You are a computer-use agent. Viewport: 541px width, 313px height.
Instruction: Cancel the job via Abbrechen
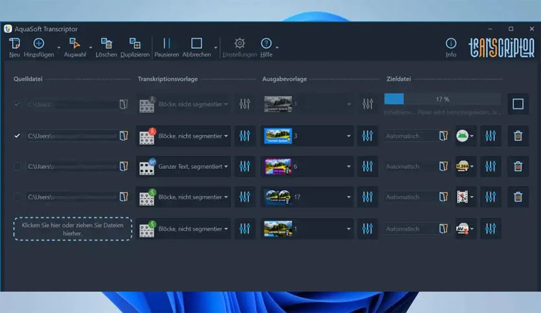(x=197, y=43)
